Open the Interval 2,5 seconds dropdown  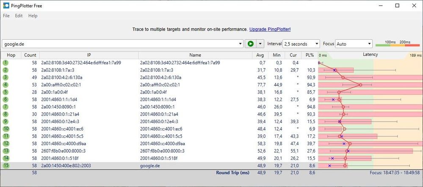301,44
